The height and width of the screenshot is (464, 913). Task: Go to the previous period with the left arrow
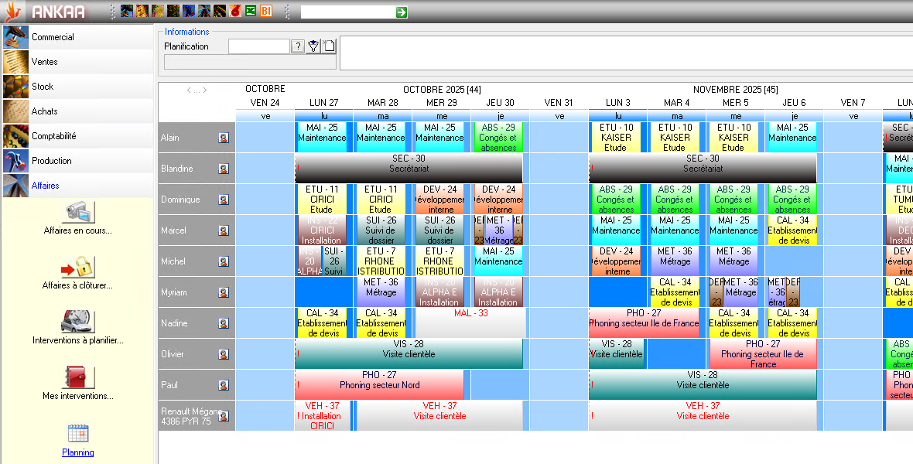[189, 90]
